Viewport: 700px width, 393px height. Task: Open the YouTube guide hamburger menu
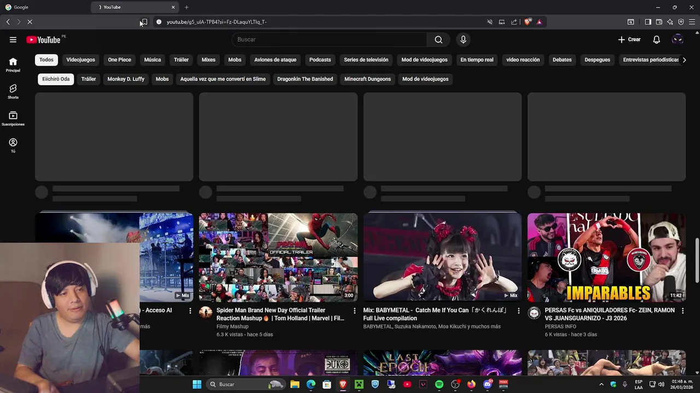coord(13,39)
